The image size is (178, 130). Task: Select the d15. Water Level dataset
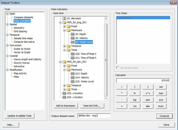[x=84, y=81]
